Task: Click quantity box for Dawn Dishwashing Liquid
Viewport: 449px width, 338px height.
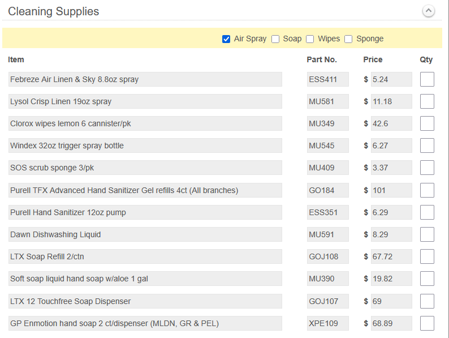Action: [x=427, y=234]
